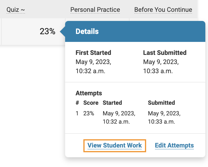Select the Quiz column header
Image resolution: width=208 pixels, height=167 pixels.
click(16, 10)
